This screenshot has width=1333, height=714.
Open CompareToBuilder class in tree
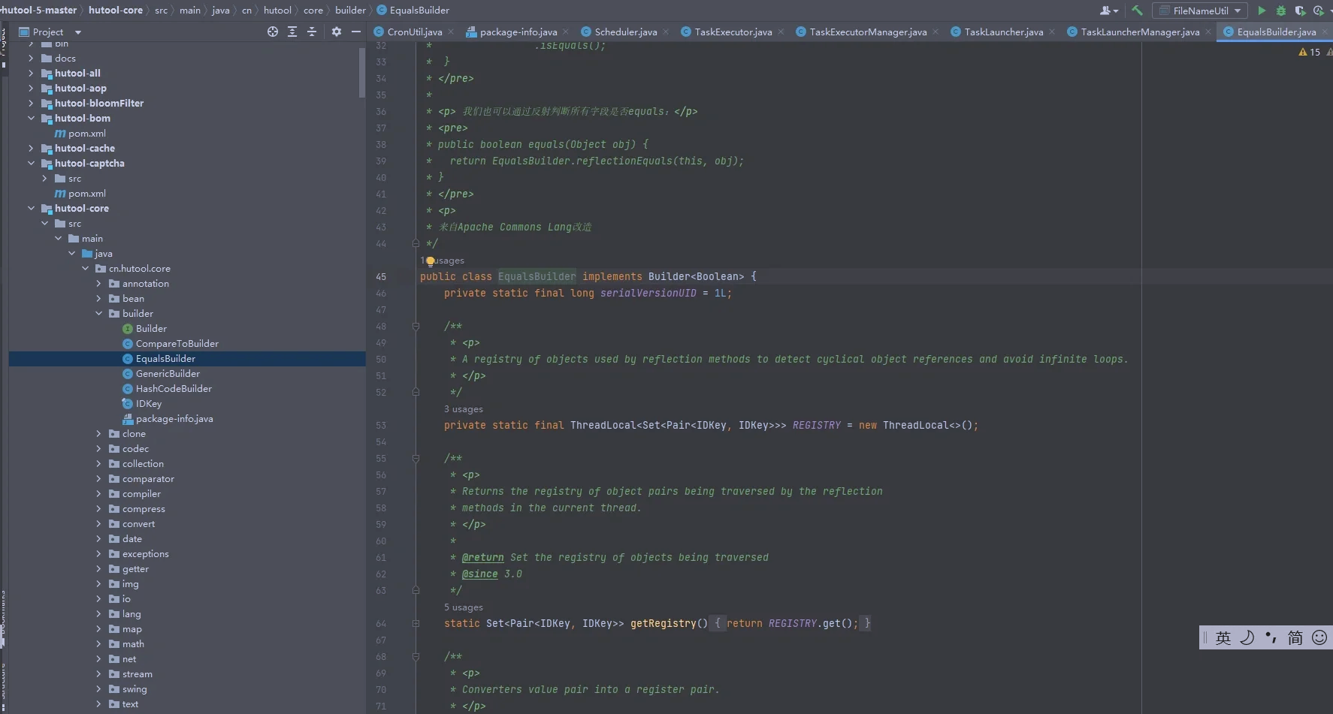[177, 344]
